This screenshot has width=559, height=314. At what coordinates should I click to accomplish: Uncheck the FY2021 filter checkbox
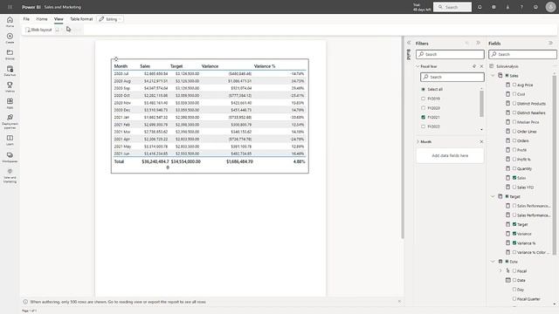pyautogui.click(x=423, y=117)
